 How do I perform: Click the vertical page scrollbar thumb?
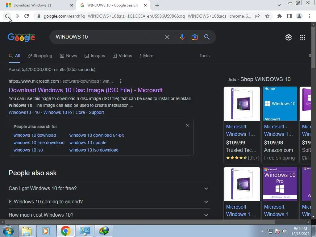pos(313,47)
